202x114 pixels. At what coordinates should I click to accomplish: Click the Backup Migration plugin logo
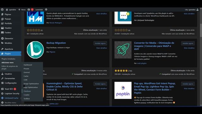35,50
